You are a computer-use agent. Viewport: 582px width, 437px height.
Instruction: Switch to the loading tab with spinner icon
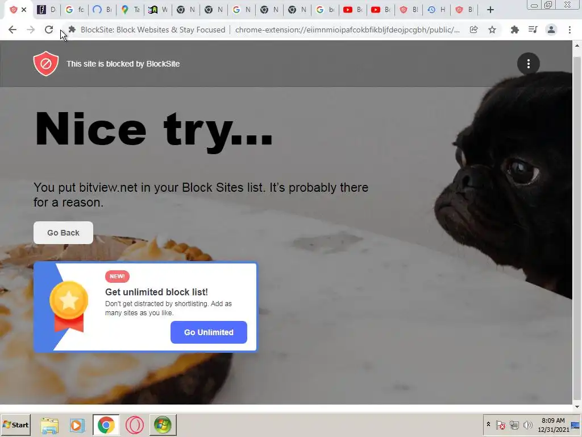pyautogui.click(x=102, y=10)
